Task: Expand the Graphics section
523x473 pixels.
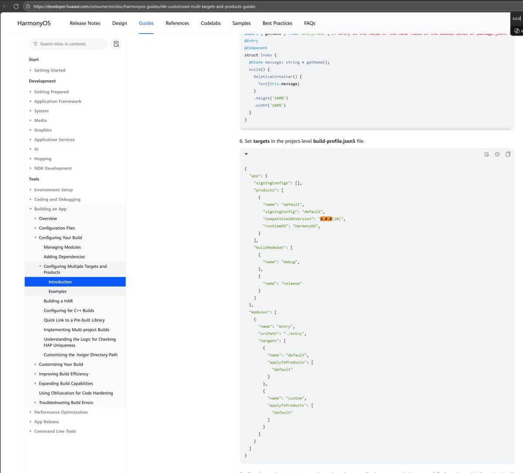Action: (x=43, y=130)
